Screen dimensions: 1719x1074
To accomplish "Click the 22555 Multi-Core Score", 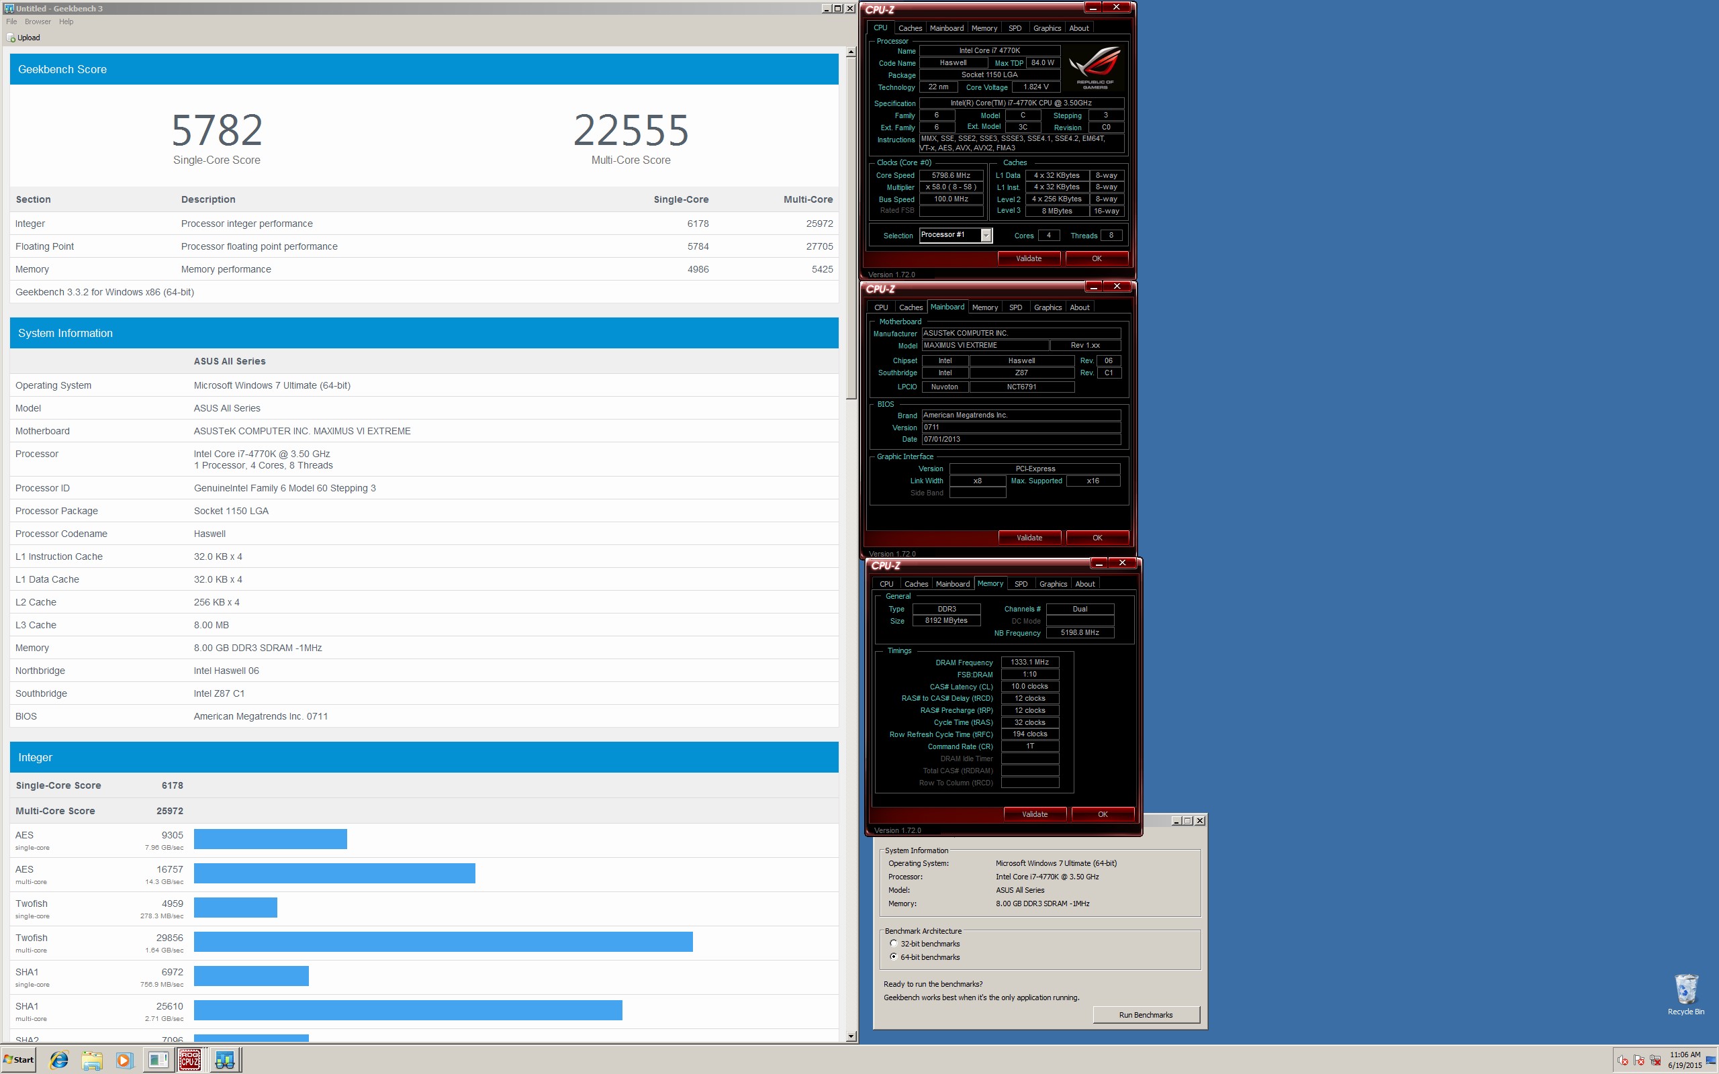I will coord(631,130).
